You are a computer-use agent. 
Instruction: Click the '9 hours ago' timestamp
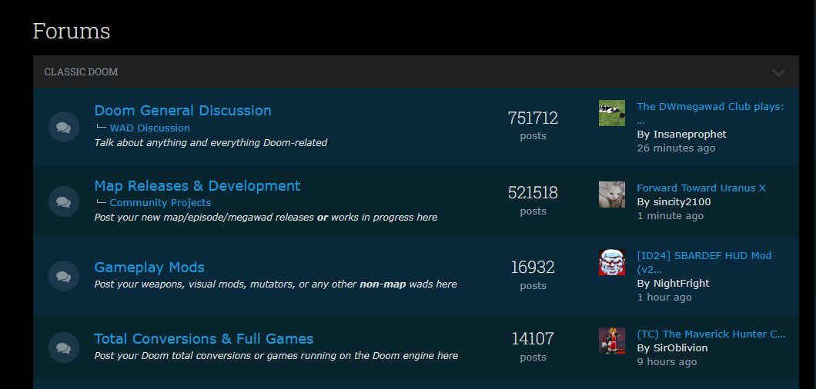(x=667, y=362)
